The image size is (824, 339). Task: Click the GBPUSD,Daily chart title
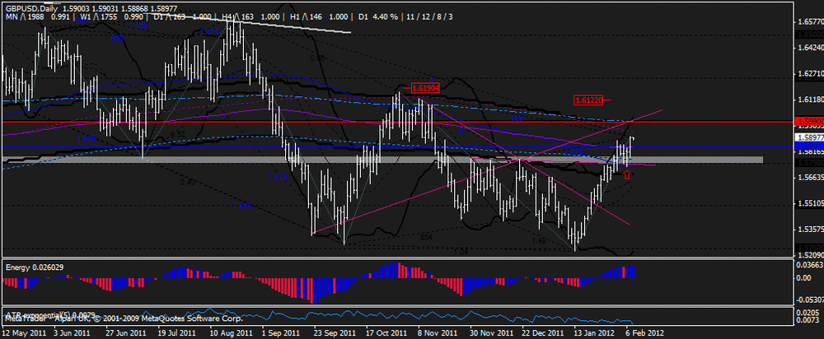[x=31, y=9]
